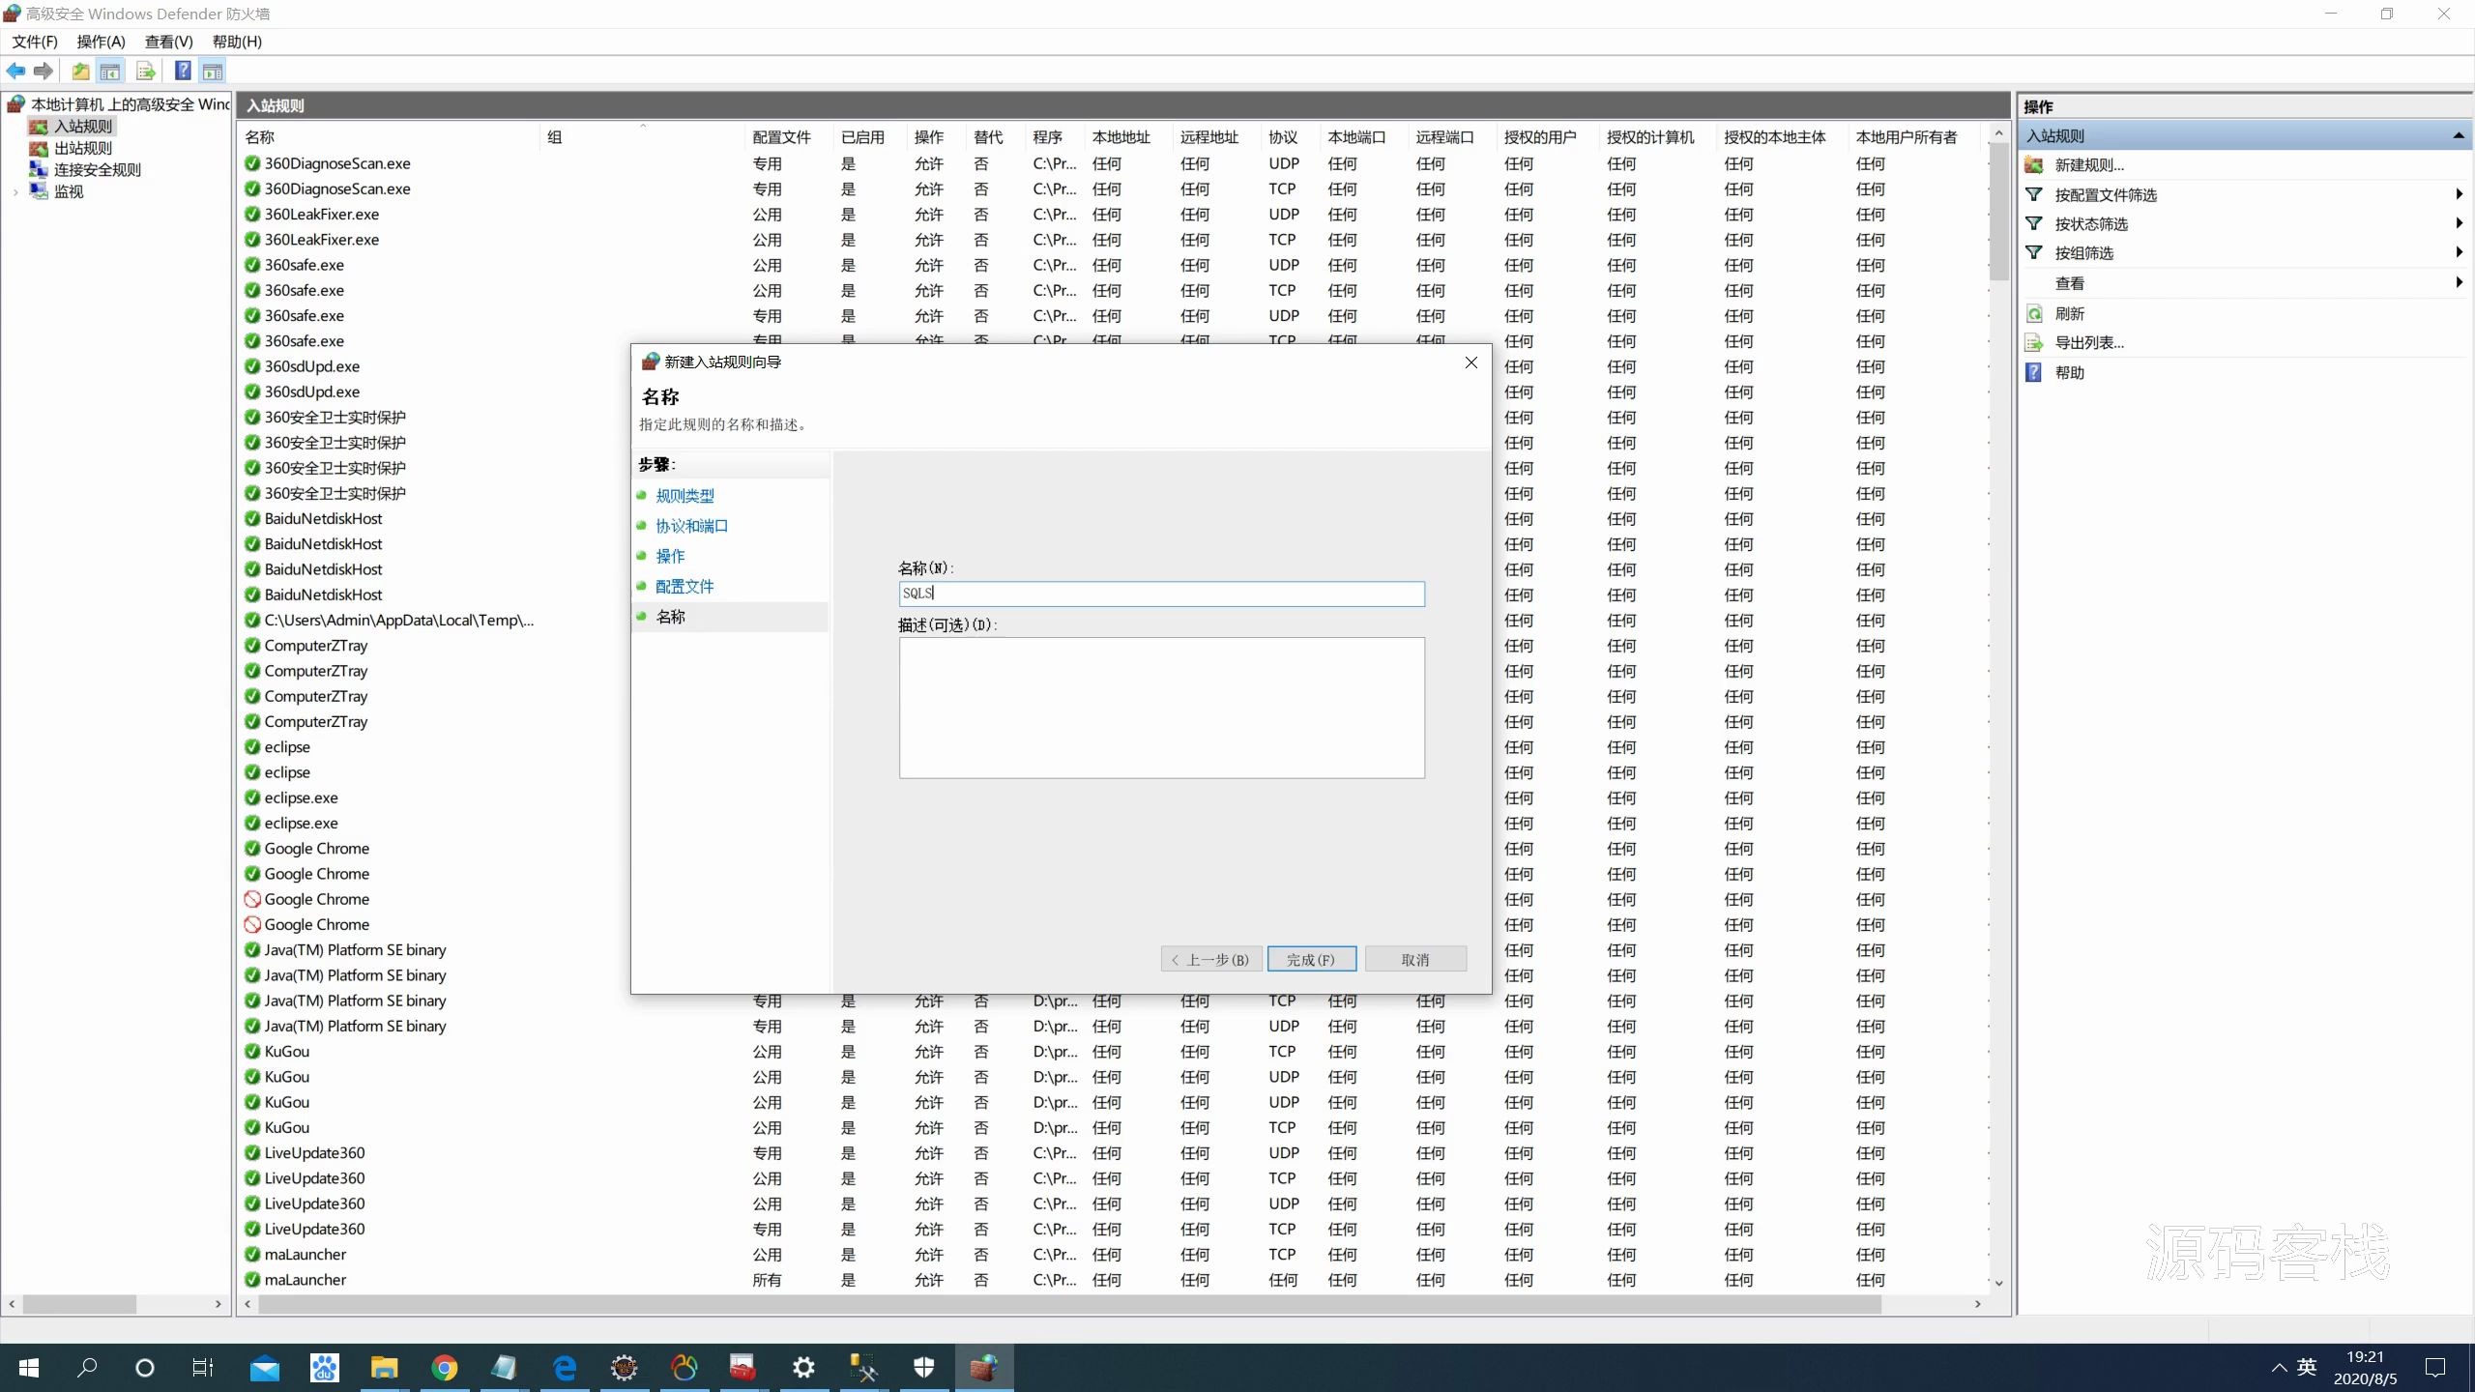Open the notepad icon on the taskbar
The width and height of the screenshot is (2475, 1392).
[x=504, y=1368]
